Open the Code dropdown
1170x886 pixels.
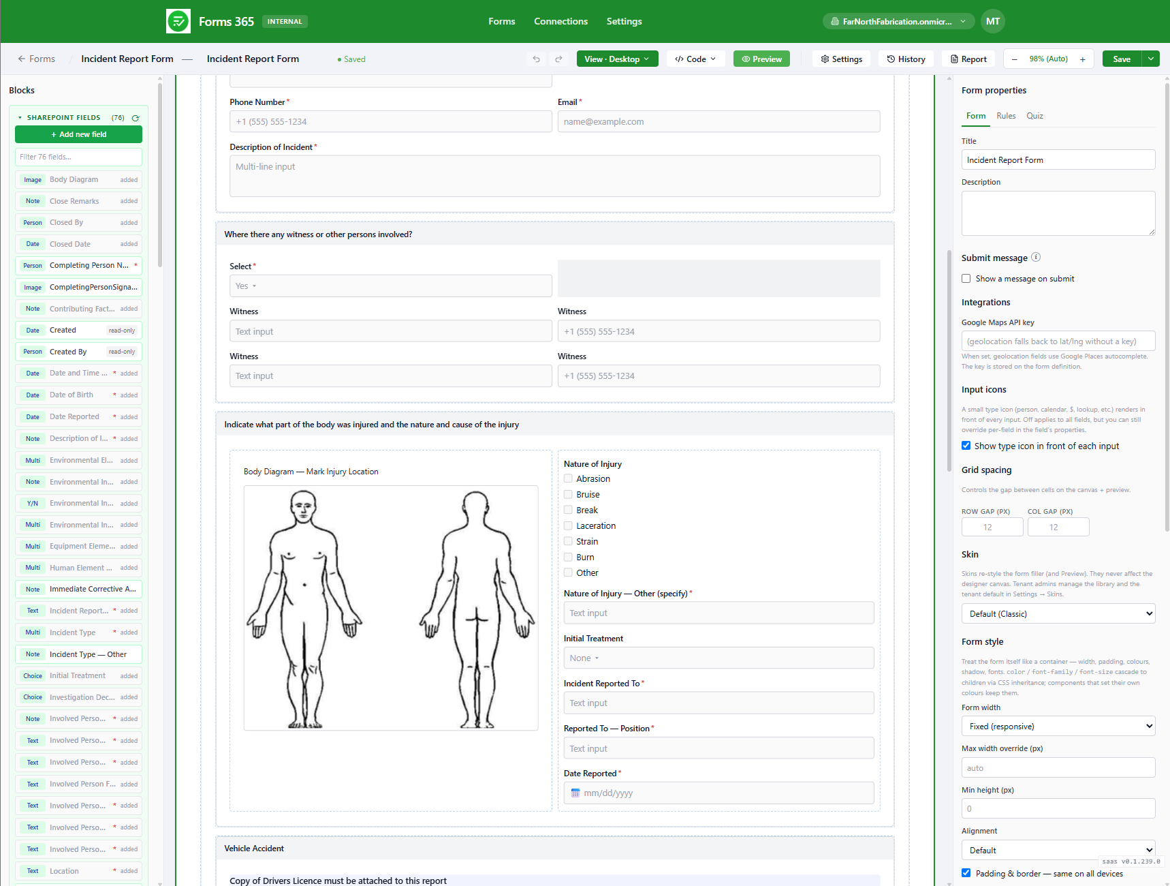(x=695, y=59)
